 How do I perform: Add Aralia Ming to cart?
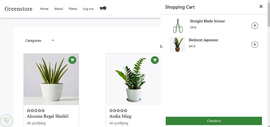(x=155, y=60)
